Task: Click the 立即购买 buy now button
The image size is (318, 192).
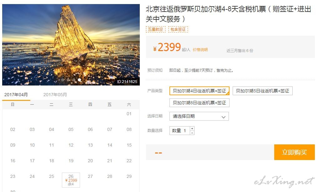Action: click(294, 152)
